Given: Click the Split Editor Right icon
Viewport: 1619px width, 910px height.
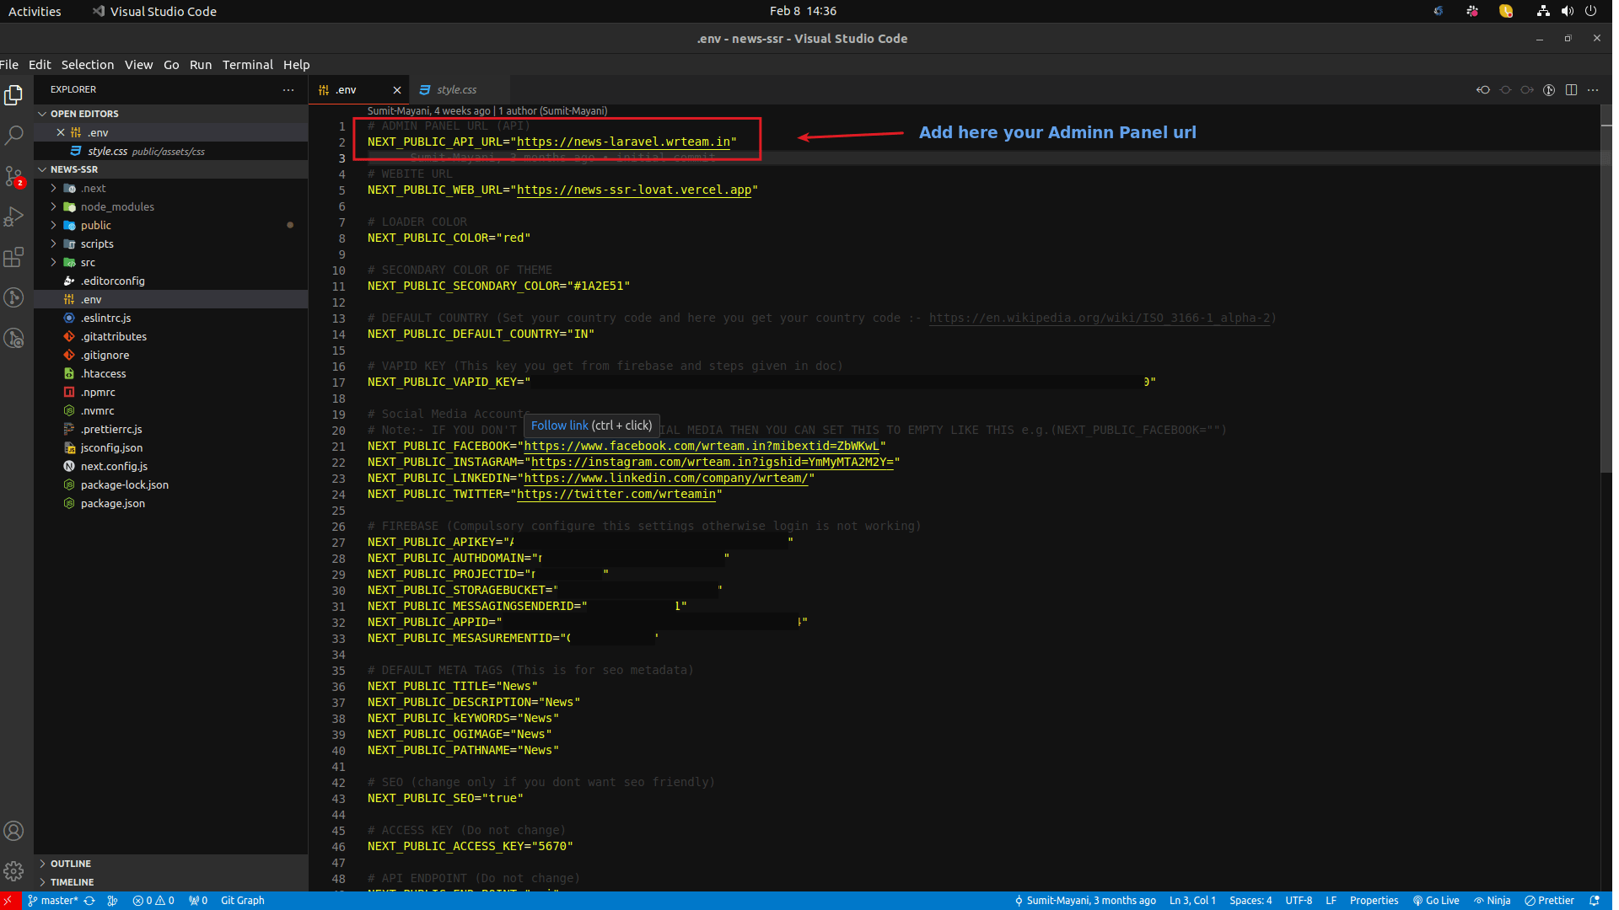Looking at the screenshot, I should (x=1571, y=90).
